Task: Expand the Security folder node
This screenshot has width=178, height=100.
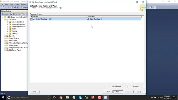Action: click(5, 36)
